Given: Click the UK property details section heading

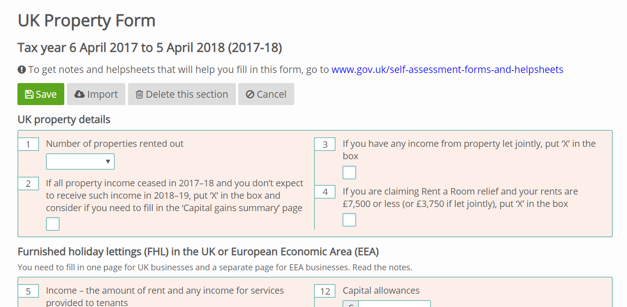Looking at the screenshot, I should (64, 120).
